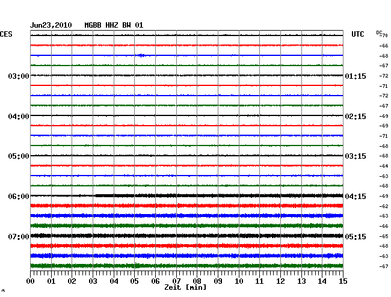Select minute tick label 13
The height and width of the screenshot is (297, 391).
pos(301,281)
